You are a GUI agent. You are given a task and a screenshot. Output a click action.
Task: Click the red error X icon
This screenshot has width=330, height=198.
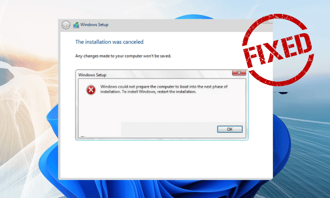coord(91,90)
